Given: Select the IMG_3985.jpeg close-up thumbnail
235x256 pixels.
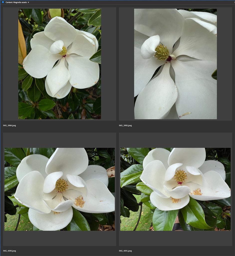Looking at the screenshot, I should [175, 64].
